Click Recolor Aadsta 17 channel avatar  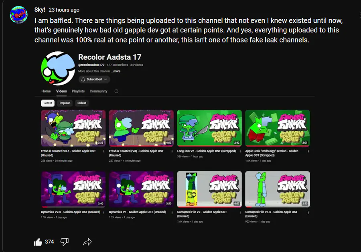click(x=58, y=68)
